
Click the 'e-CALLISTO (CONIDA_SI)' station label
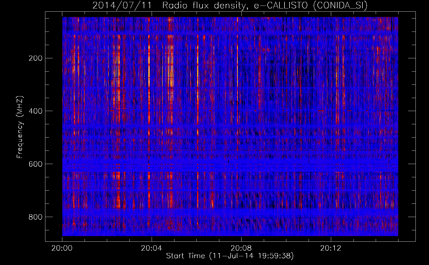tap(310, 5)
